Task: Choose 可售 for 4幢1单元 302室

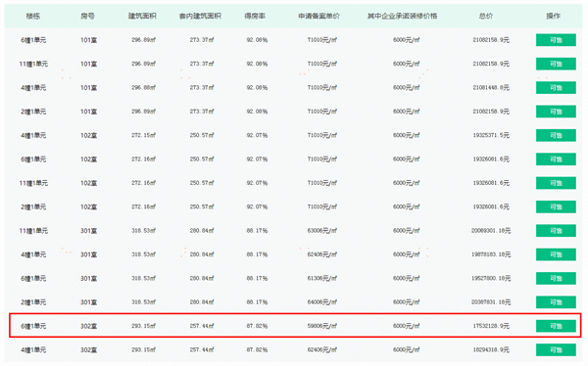Action: coord(556,350)
